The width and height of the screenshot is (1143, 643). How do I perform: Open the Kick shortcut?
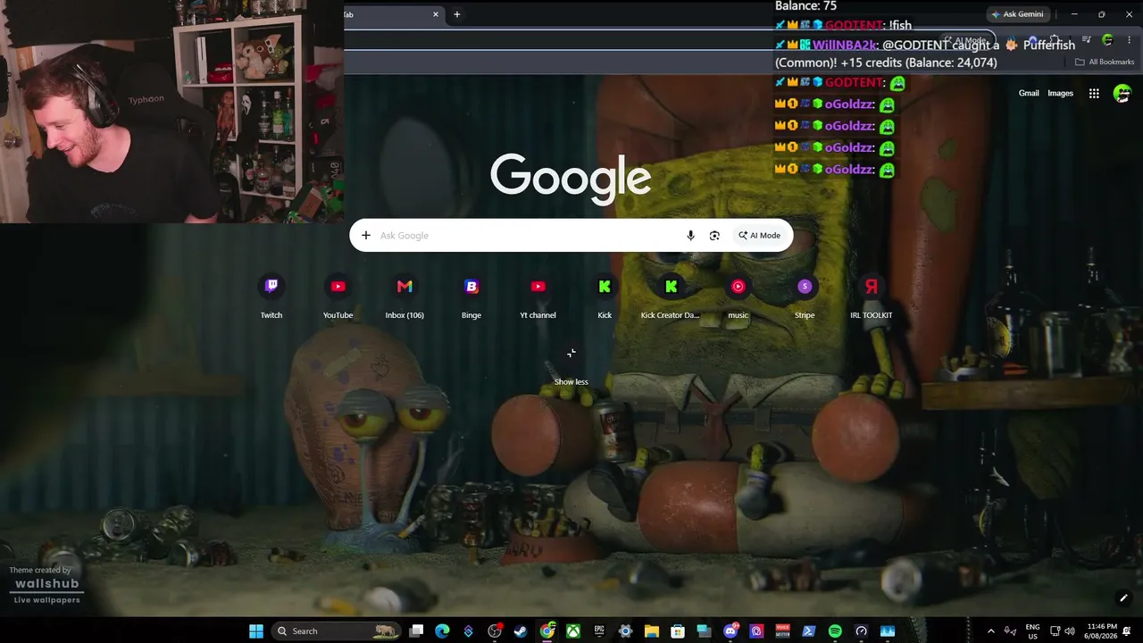[605, 296]
